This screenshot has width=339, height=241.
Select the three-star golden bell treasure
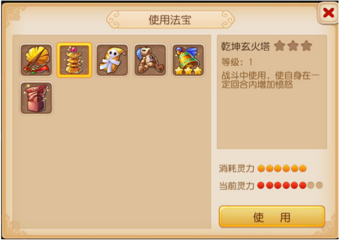pyautogui.click(x=188, y=60)
